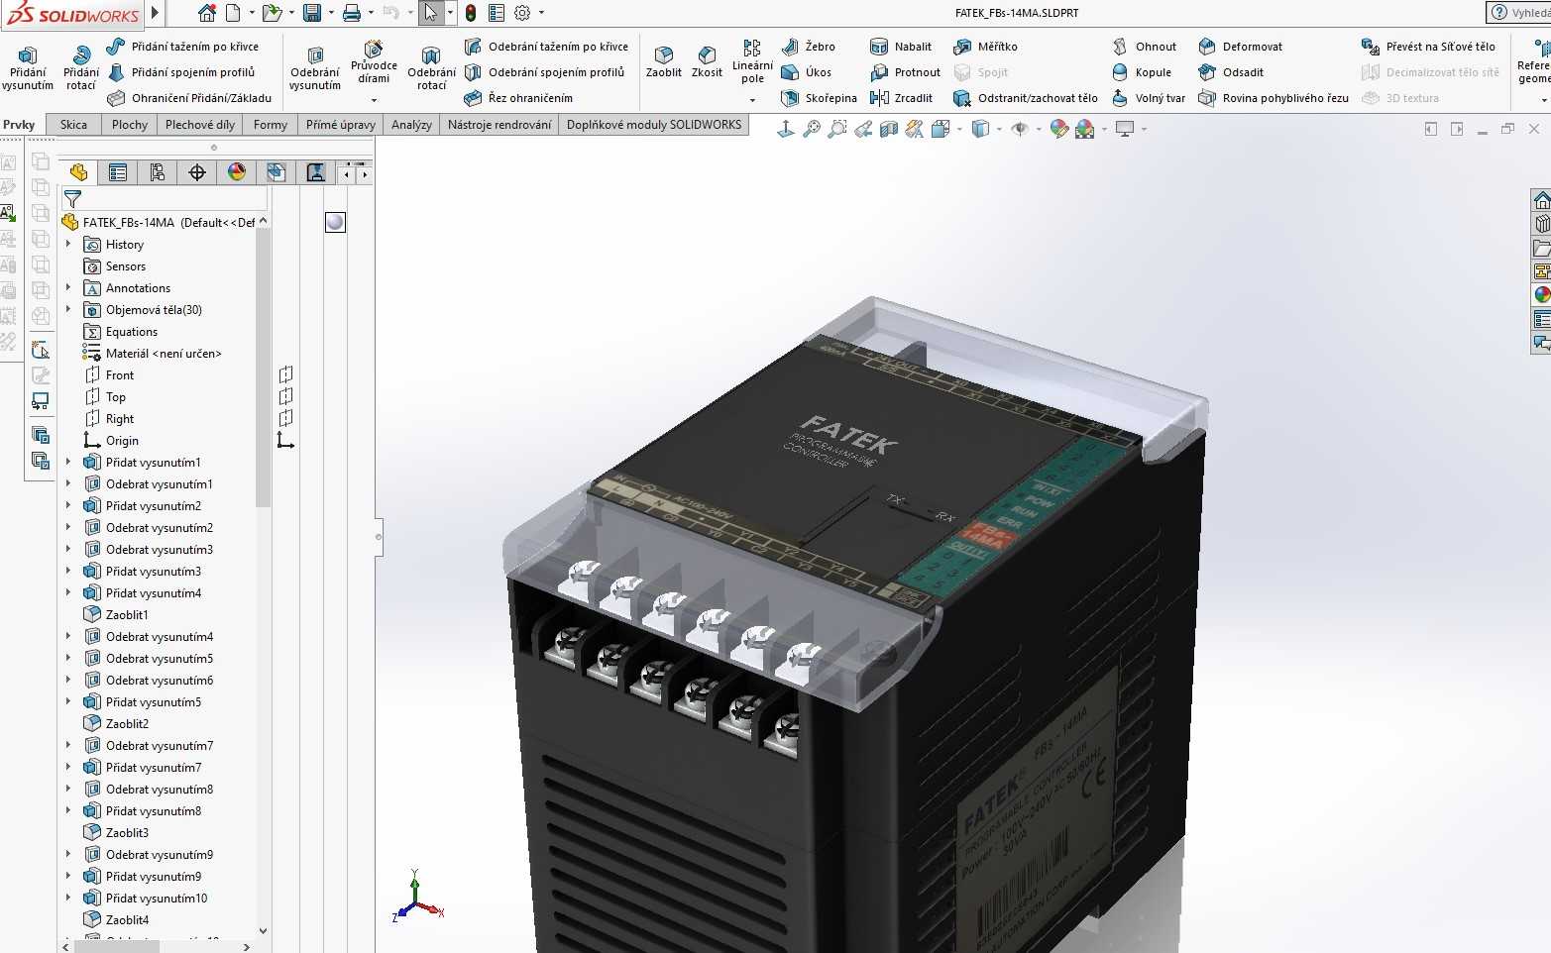The height and width of the screenshot is (953, 1551).
Task: Open DimXpertManager tab
Action: click(x=197, y=173)
